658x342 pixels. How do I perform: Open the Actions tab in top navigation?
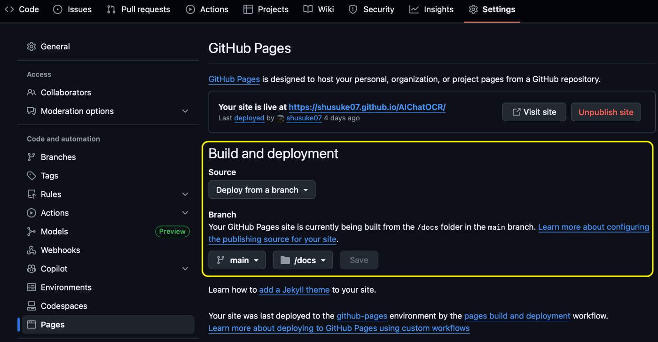207,9
